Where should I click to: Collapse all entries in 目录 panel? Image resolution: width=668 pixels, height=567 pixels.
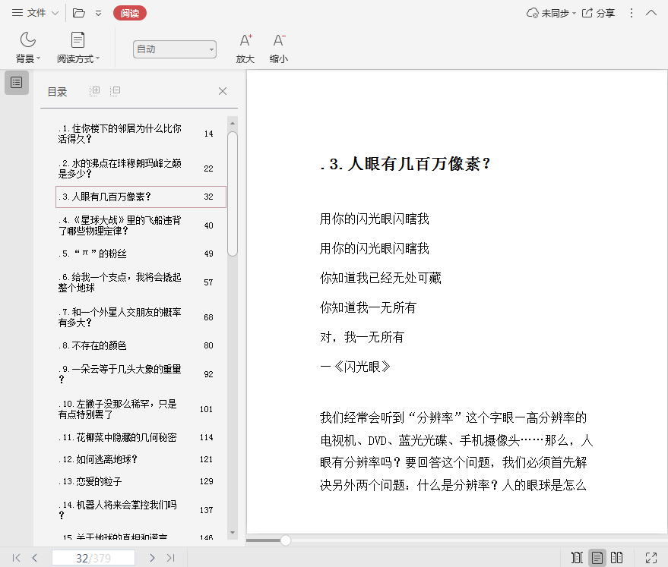coord(116,91)
